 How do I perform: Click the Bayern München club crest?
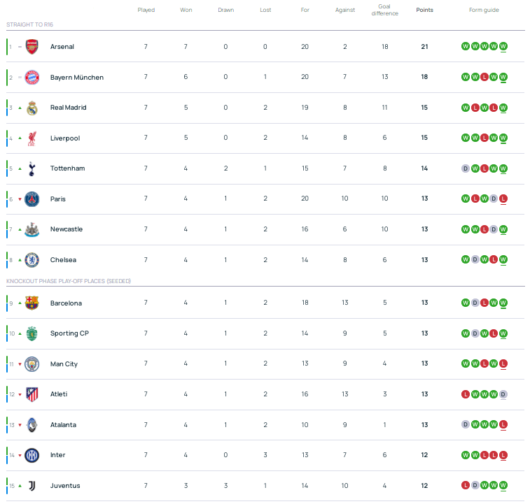(x=32, y=77)
